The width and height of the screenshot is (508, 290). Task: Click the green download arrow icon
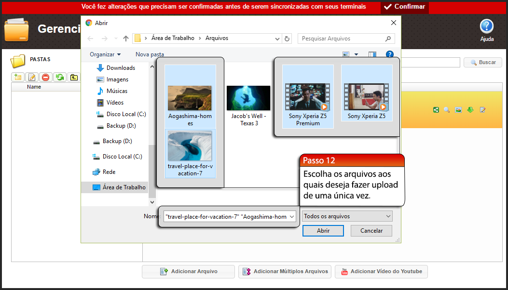(470, 109)
